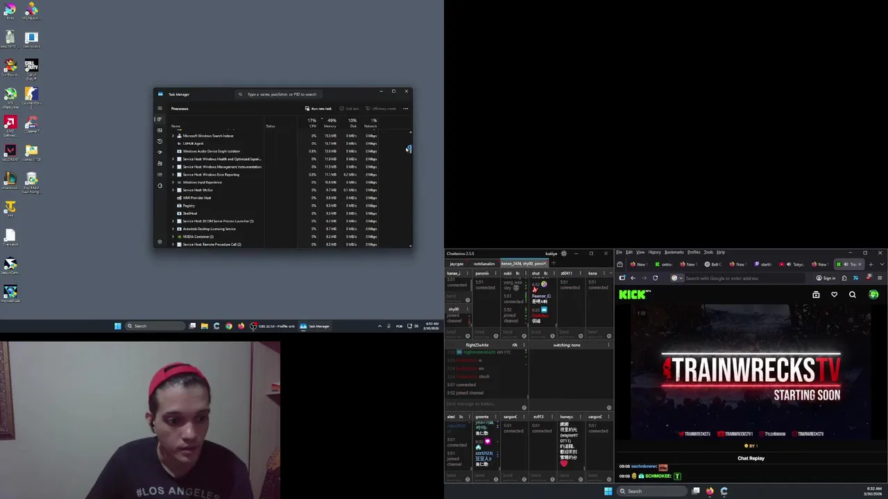Image resolution: width=888 pixels, height=499 pixels.
Task: Open Kick following heart icon
Action: tap(834, 295)
